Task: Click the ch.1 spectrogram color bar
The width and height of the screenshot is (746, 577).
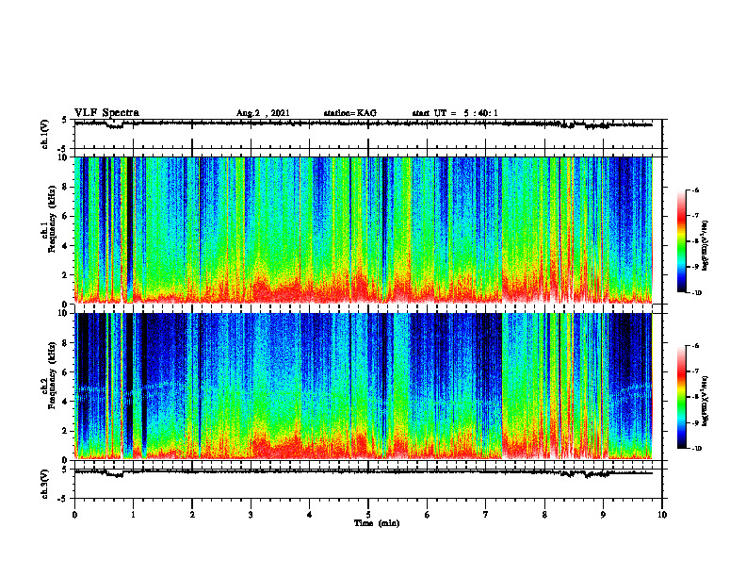Action: 681,241
